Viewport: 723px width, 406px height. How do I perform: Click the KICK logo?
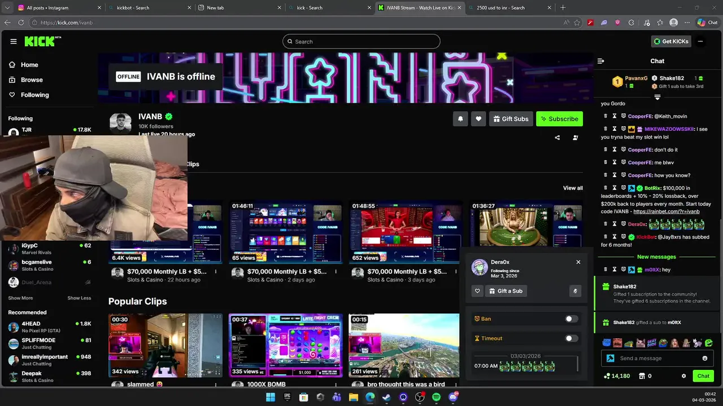(x=42, y=41)
